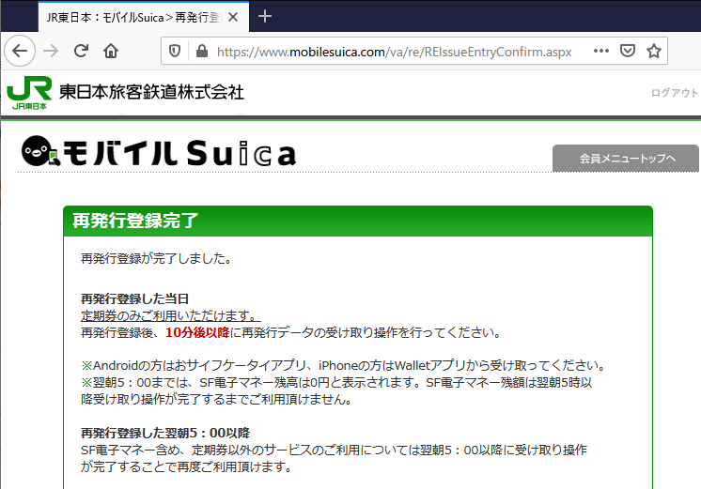Show site security padlock details
701x489 pixels.
[x=199, y=51]
